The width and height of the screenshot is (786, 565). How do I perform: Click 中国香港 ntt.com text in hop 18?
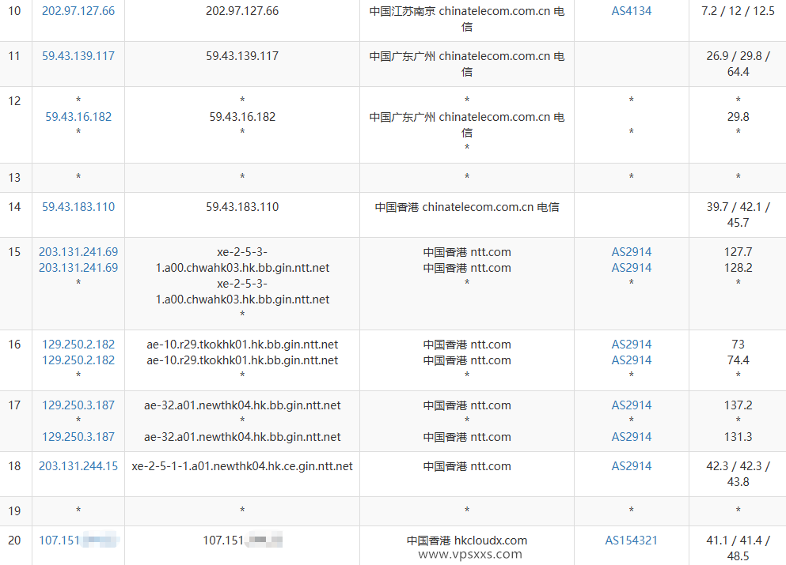coord(467,466)
